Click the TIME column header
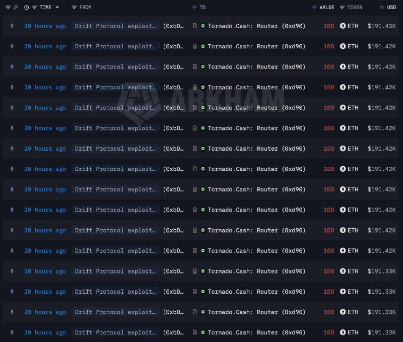The height and width of the screenshot is (342, 403). click(x=45, y=8)
